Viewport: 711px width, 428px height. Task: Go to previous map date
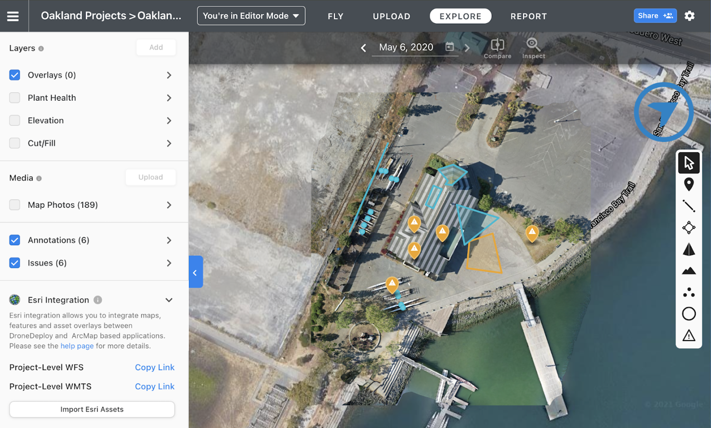[363, 48]
